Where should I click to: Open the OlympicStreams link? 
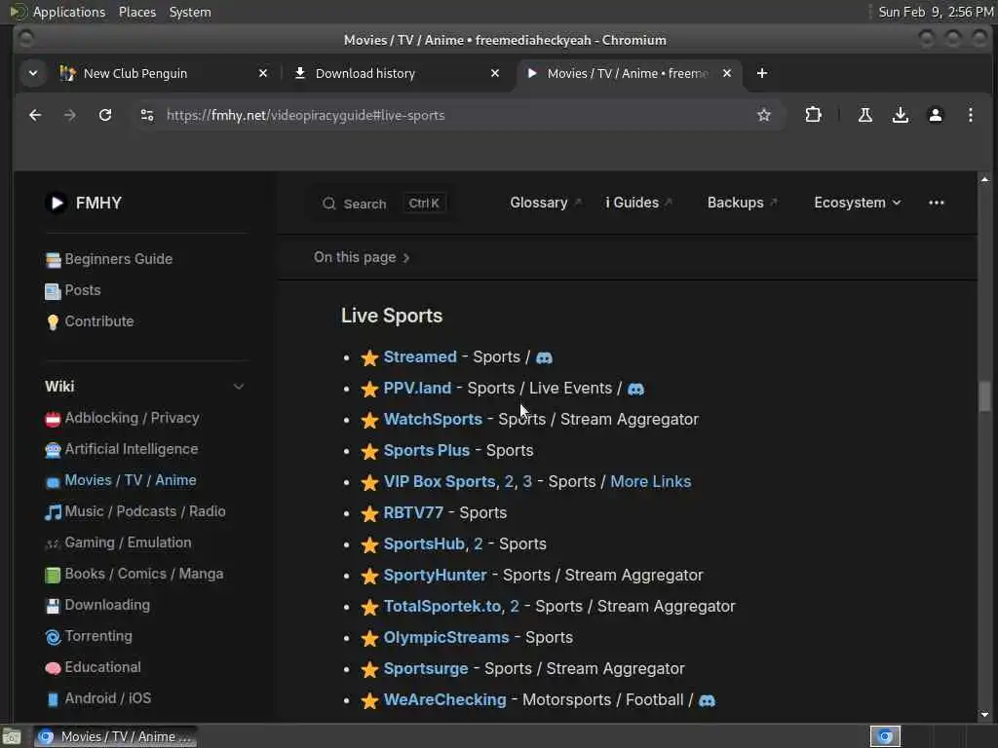coord(446,637)
